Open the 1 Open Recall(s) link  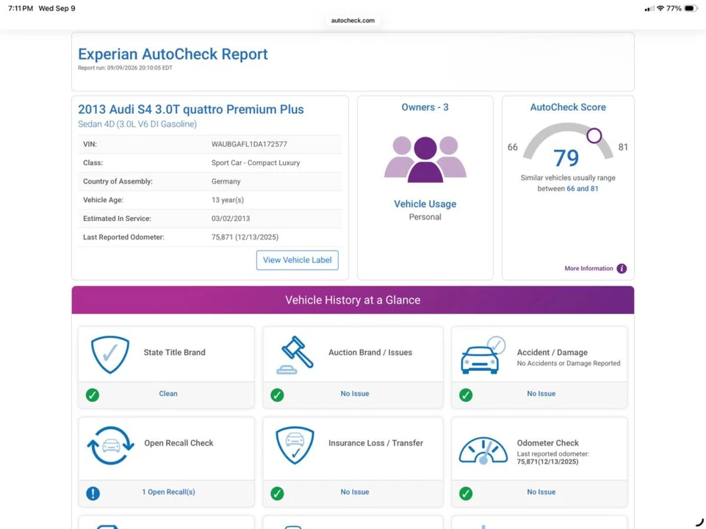(168, 492)
